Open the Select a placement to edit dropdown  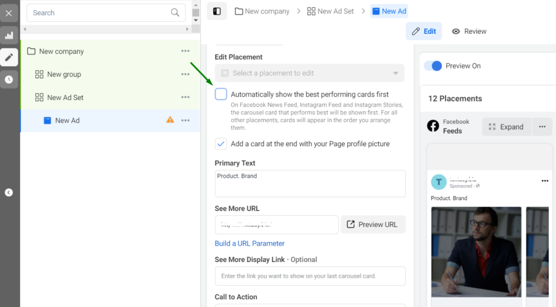click(x=309, y=73)
